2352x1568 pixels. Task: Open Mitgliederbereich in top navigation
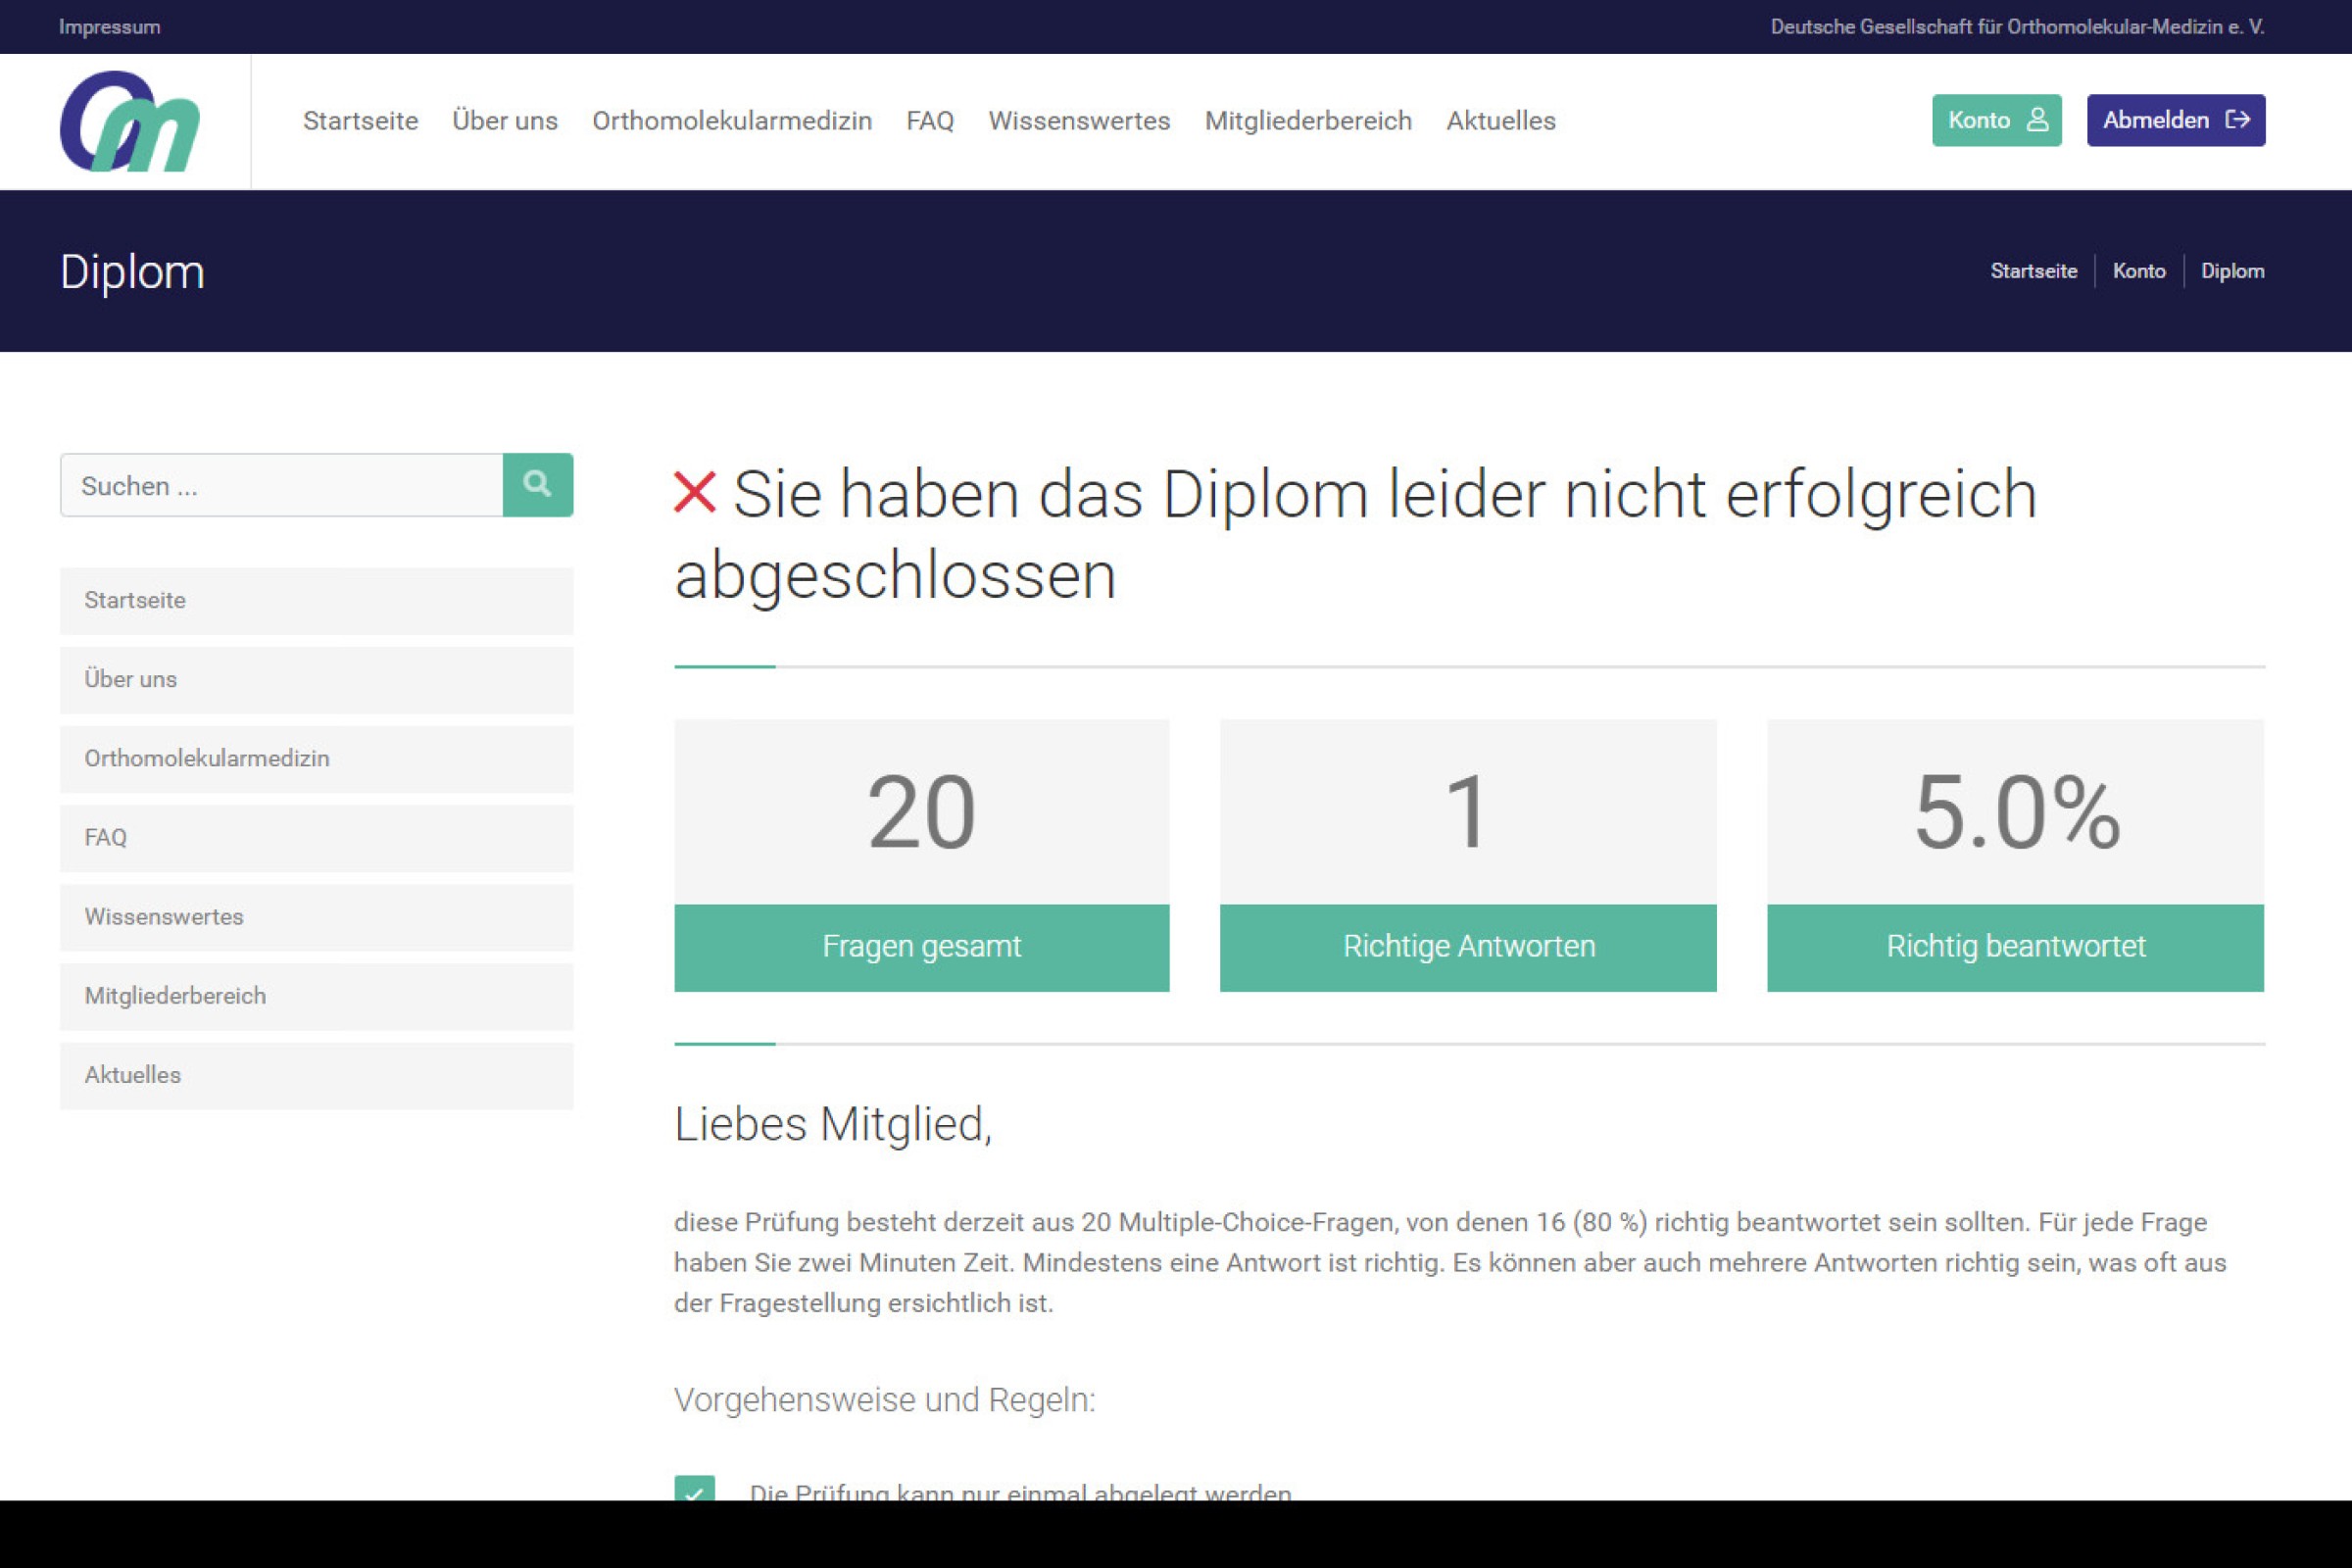point(1307,121)
